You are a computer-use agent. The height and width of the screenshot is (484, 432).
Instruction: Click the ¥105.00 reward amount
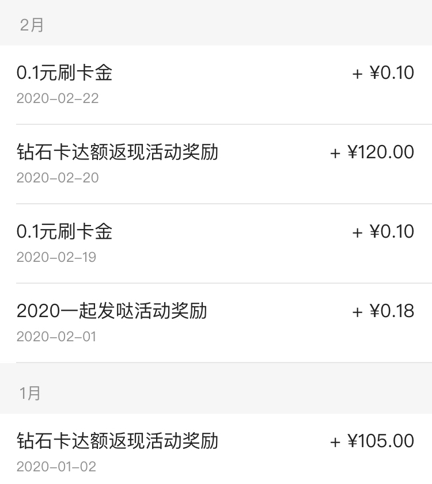(x=381, y=440)
